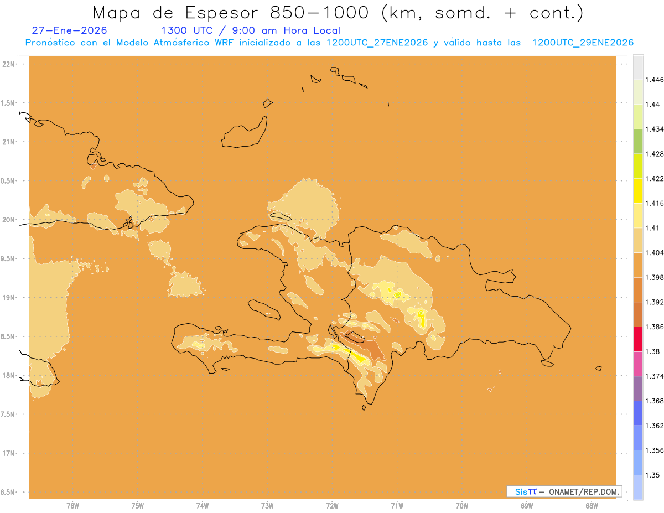Click the legend value '1.38'
Image resolution: width=664 pixels, height=513 pixels.
652,351
